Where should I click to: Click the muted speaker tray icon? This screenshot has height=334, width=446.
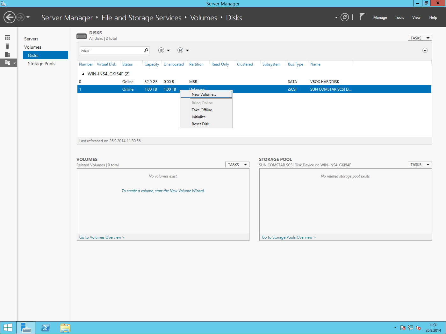click(x=418, y=328)
